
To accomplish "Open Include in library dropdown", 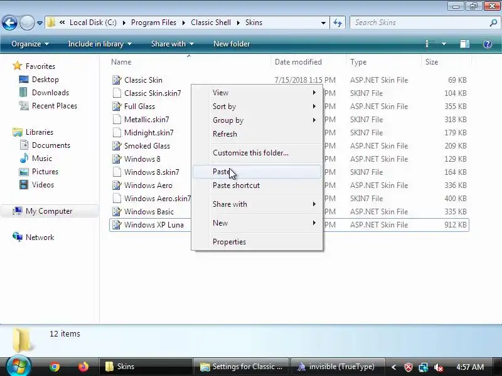I will (x=100, y=44).
